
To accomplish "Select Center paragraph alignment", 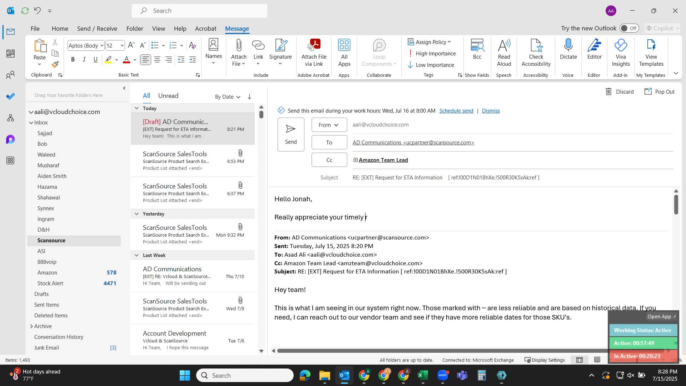I will pos(157,60).
